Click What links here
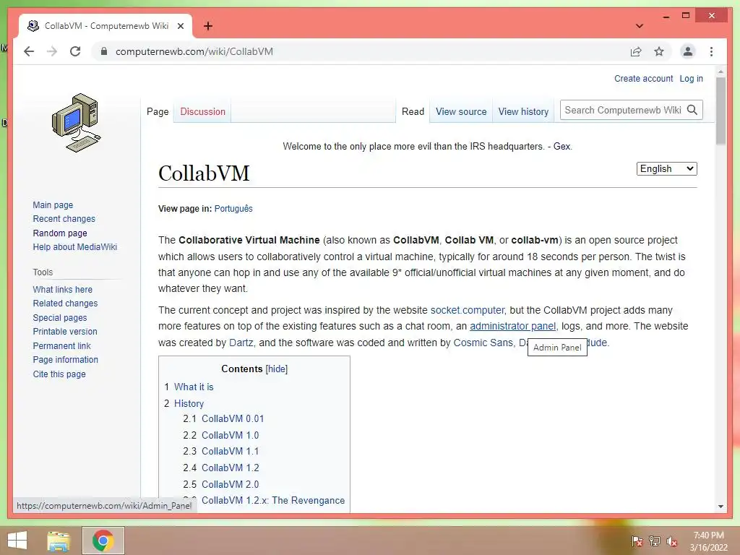Viewport: 740px width, 555px height. [x=62, y=289]
